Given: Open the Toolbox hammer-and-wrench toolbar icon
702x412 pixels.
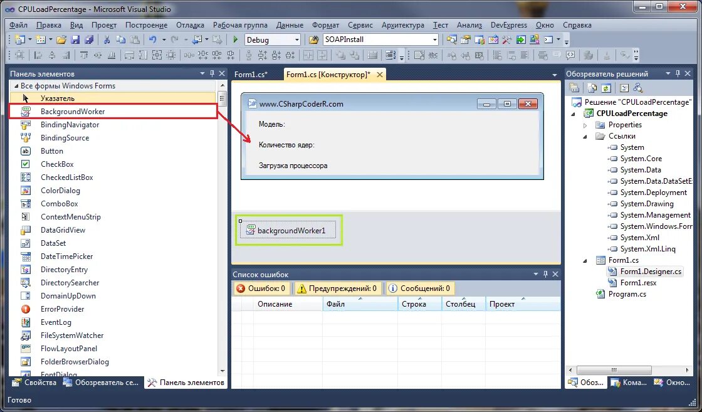Looking at the screenshot, I should [x=507, y=40].
